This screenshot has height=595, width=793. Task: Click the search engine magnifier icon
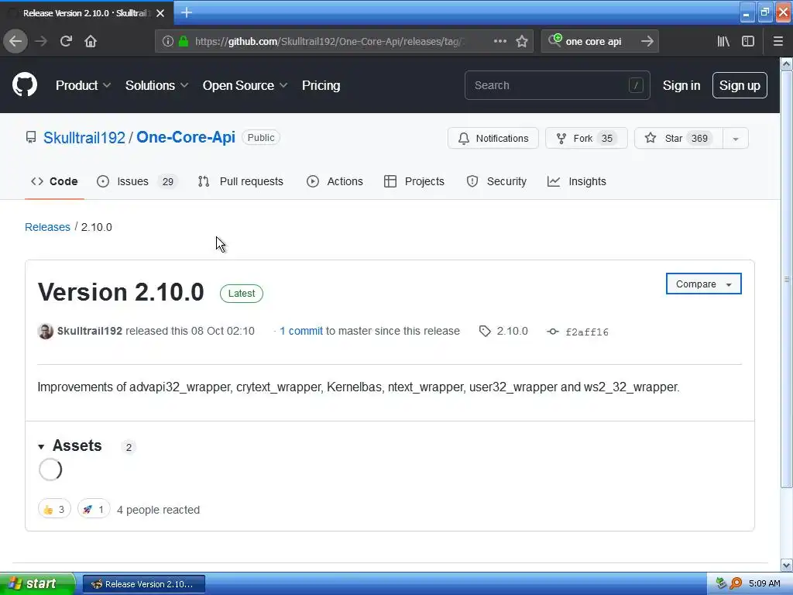(554, 40)
